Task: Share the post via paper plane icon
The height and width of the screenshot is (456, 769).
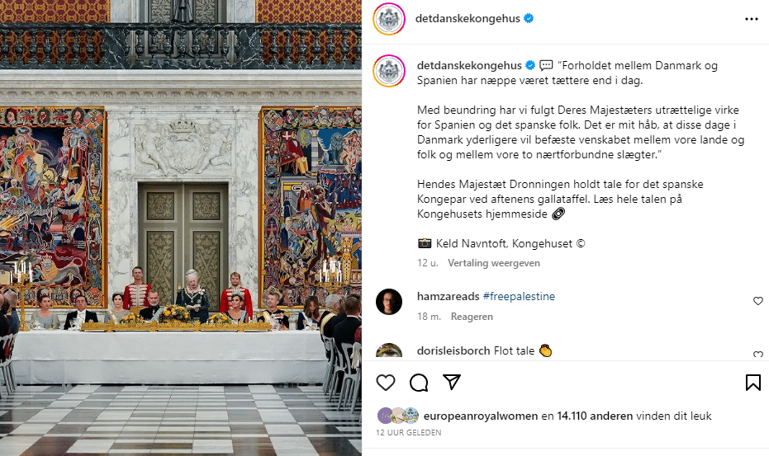Action: tap(452, 382)
